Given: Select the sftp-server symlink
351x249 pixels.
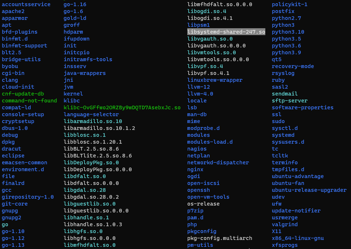Looking at the screenshot, I should [290, 101].
